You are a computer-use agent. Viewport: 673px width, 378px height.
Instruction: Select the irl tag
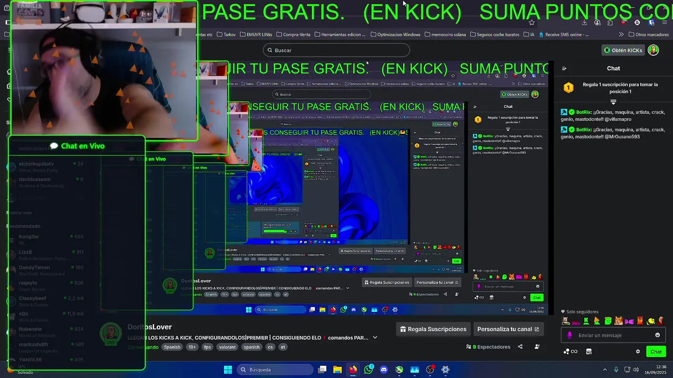pyautogui.click(x=283, y=347)
